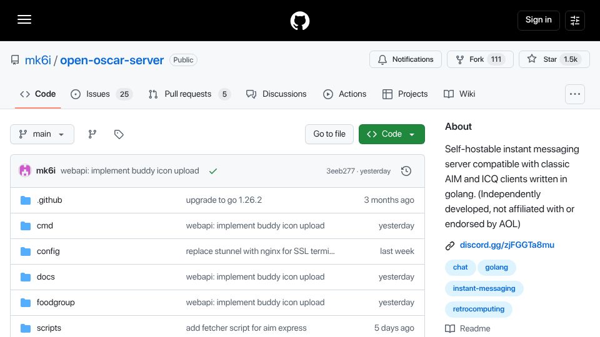Open the main branch selector dropdown
Viewport: 600px width, 337px height.
(x=42, y=134)
